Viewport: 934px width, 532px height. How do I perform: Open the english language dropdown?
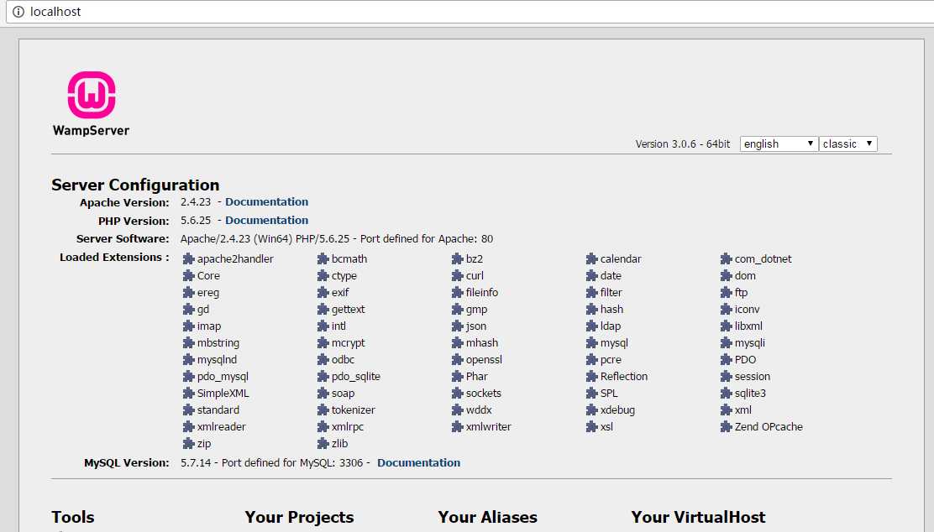point(779,144)
